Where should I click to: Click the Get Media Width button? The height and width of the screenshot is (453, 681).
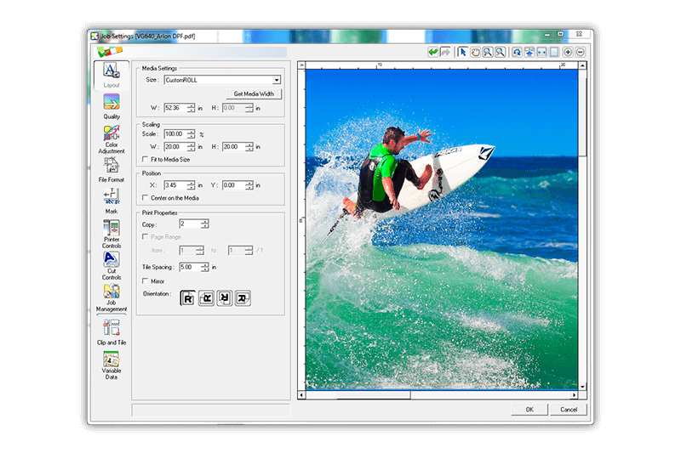(x=252, y=93)
